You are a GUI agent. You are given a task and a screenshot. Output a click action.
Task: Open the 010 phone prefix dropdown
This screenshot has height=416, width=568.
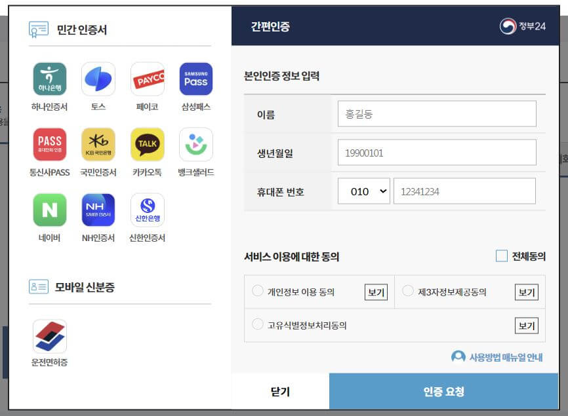tap(364, 191)
